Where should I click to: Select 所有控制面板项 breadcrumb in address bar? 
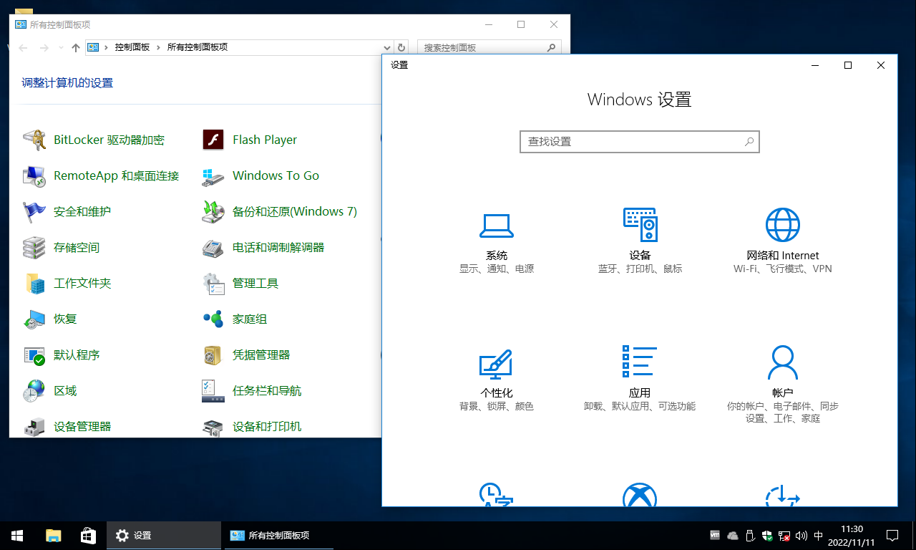coord(198,47)
